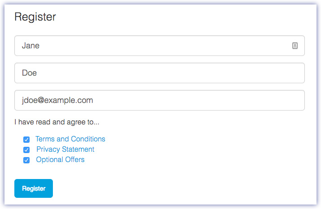The height and width of the screenshot is (209, 321).
Task: Focus the first name field containing Jane
Action: pyautogui.click(x=152, y=46)
